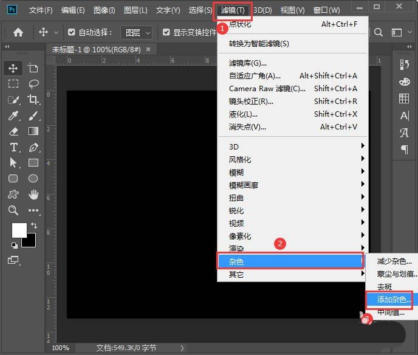Viewport: 418px width, 355px height.
Task: Swap the foreground and background colors
Action: (34, 226)
